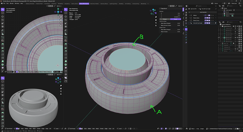Open the Window menu

point(17,4)
